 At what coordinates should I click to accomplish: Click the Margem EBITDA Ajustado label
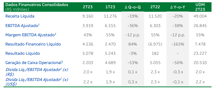point(31,35)
